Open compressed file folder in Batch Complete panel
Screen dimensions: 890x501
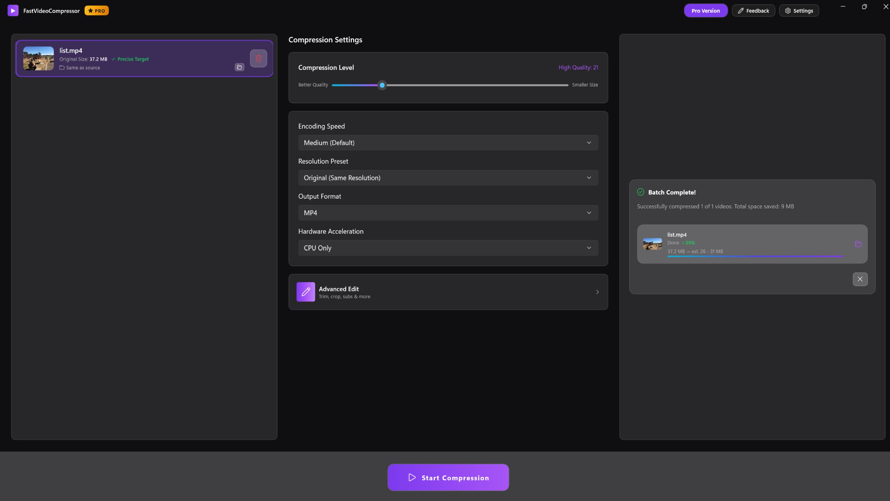[x=858, y=244]
